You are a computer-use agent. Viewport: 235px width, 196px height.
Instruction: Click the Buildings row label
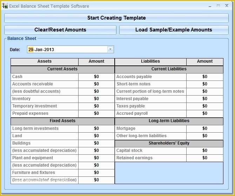[21, 143]
